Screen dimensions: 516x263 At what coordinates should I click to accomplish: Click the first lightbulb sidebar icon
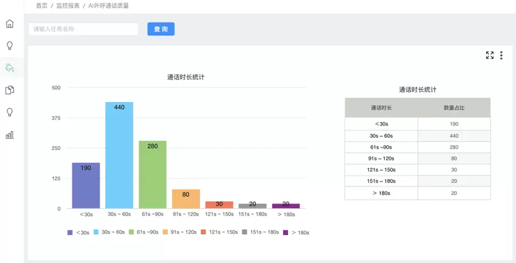[10, 46]
